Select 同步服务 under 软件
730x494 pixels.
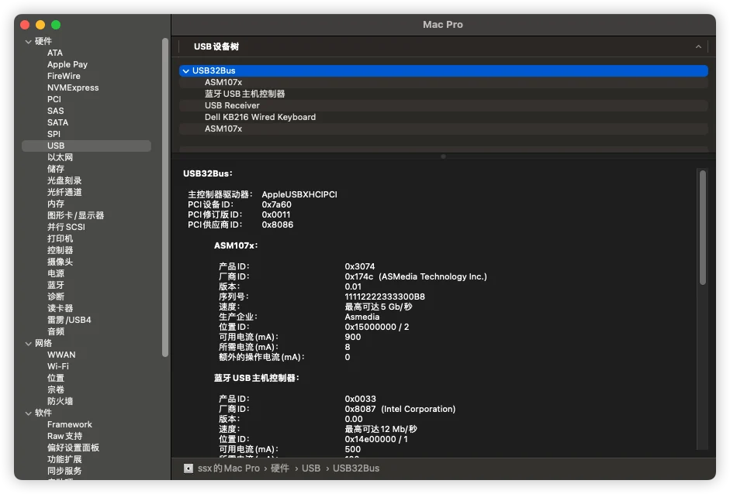pyautogui.click(x=64, y=472)
